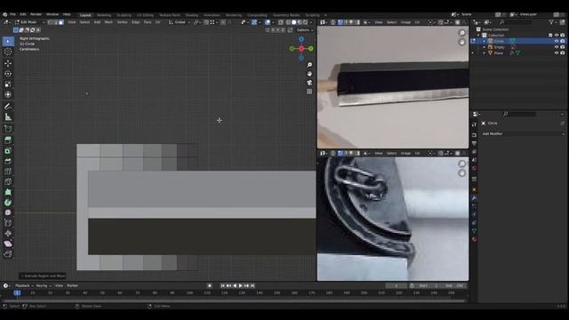The image size is (569, 320).
Task: Open the Mesh menu in viewport header
Action: click(x=108, y=22)
